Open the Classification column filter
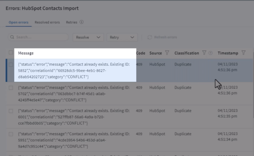 coord(205,53)
